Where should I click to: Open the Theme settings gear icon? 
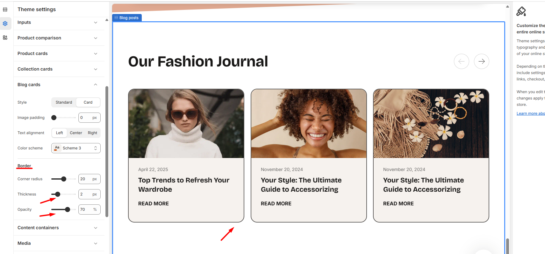[5, 24]
